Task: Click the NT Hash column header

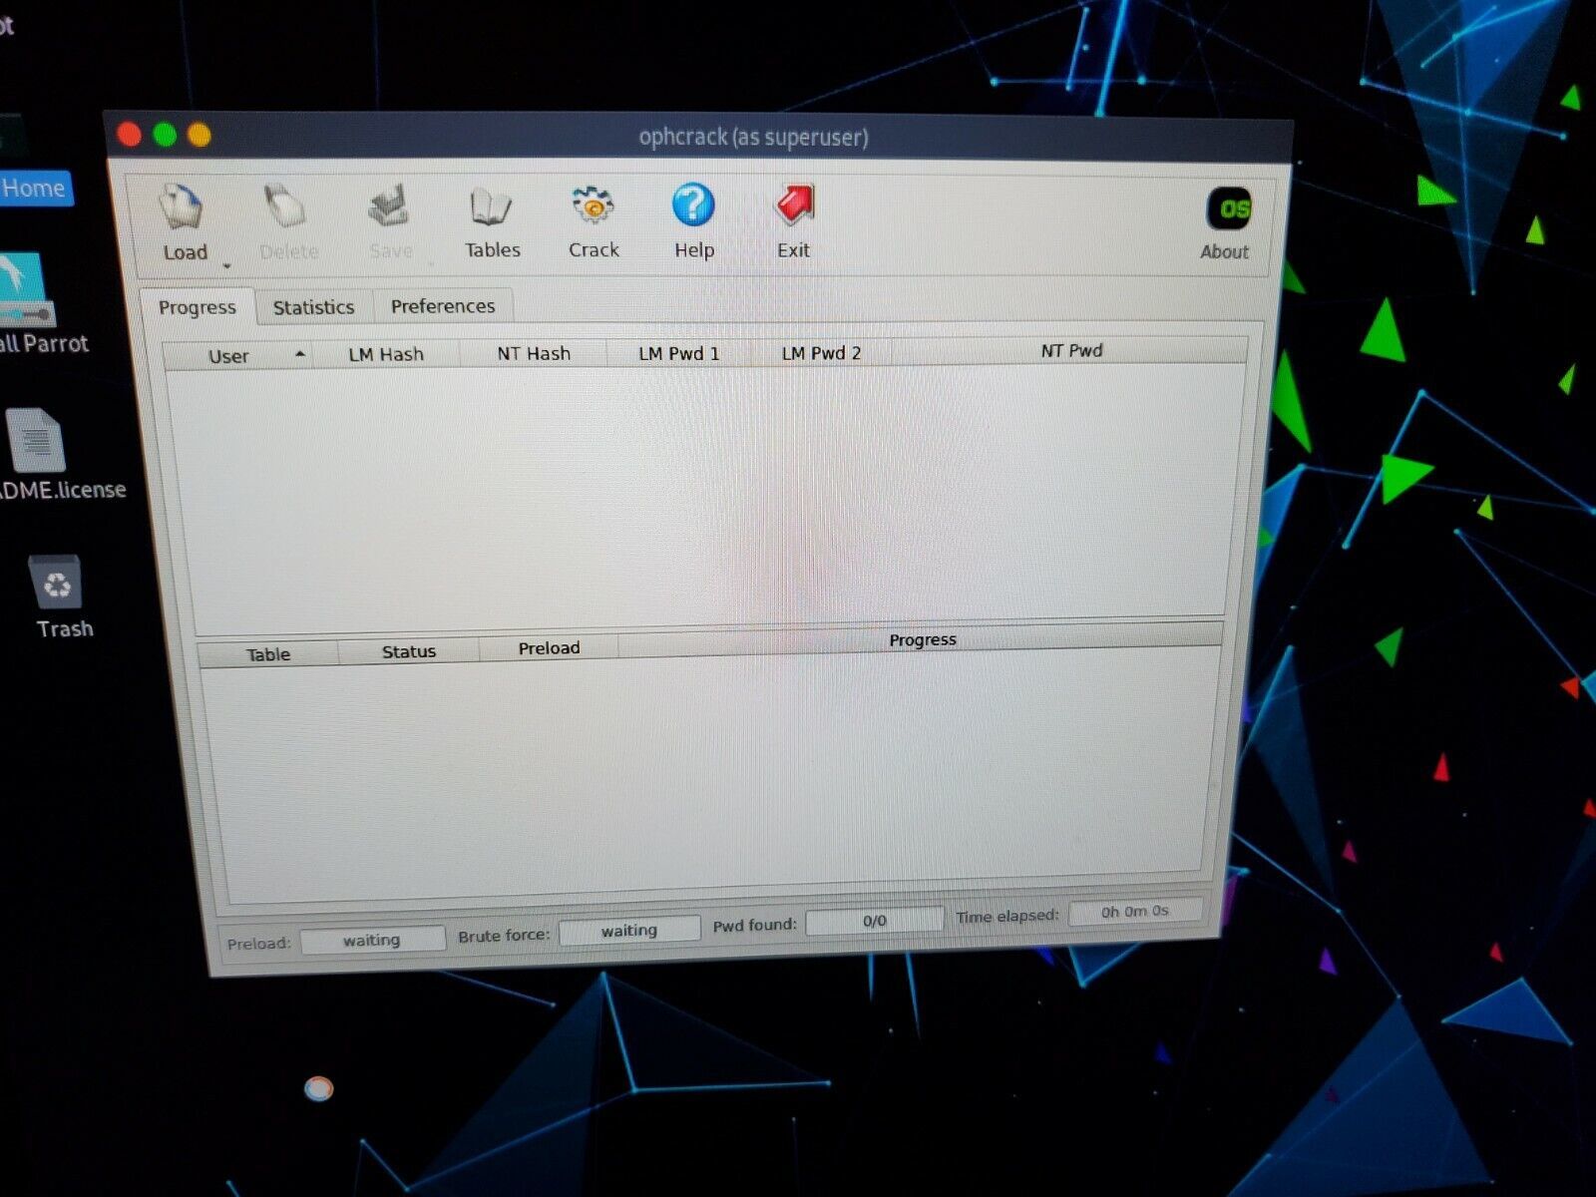Action: [534, 353]
